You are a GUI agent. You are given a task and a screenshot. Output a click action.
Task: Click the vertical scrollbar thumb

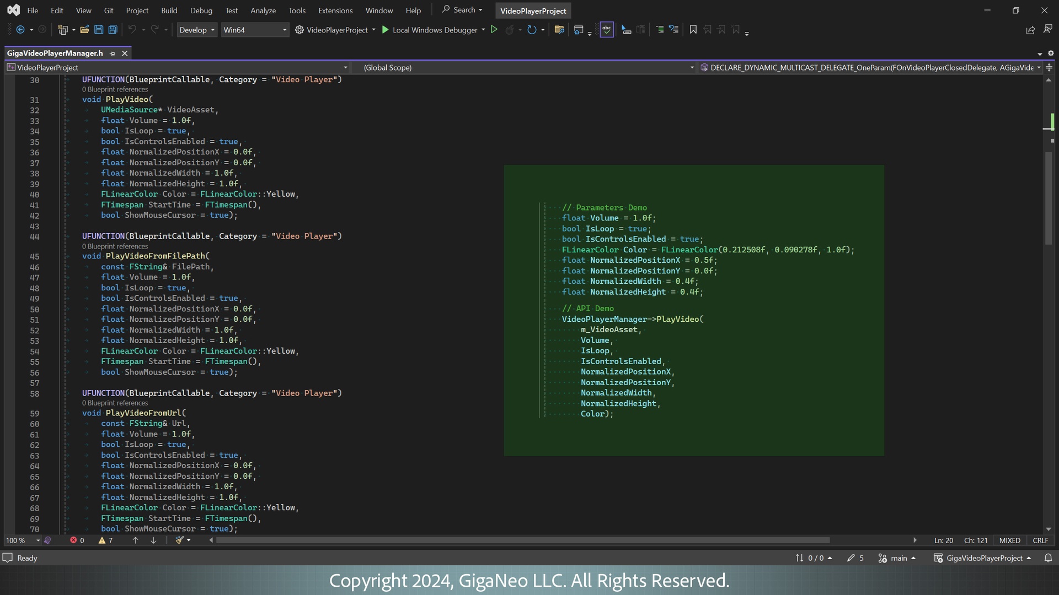[1049, 198]
